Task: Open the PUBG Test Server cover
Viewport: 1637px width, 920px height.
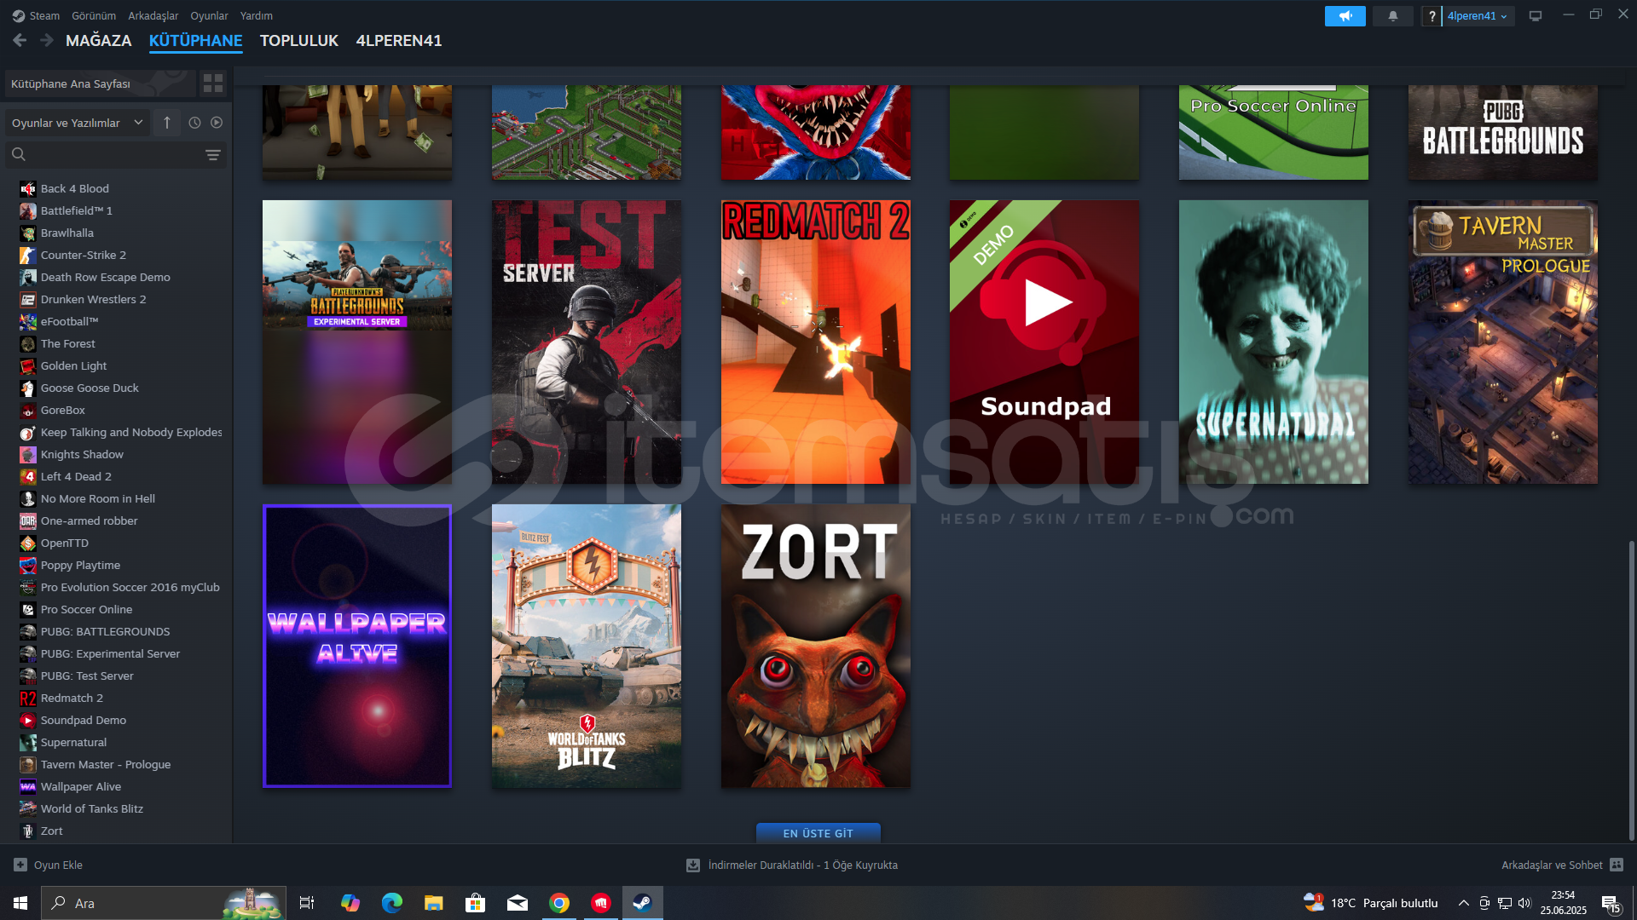Action: [x=587, y=342]
